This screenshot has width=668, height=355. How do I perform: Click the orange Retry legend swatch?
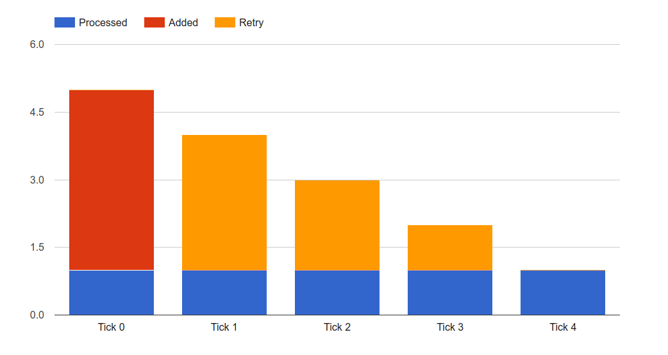click(x=225, y=22)
